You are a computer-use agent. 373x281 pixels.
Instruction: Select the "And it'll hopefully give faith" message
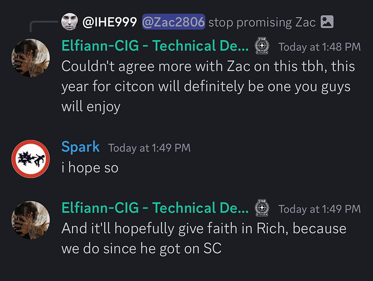(x=204, y=238)
